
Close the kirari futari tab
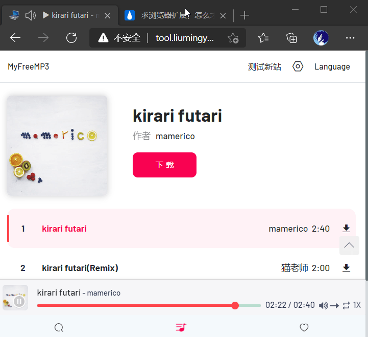[x=108, y=16]
